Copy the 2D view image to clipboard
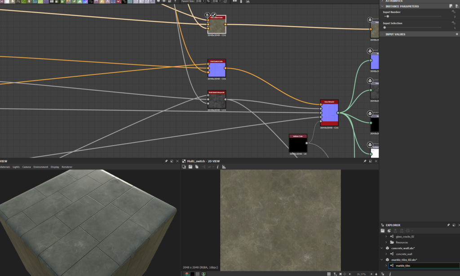The height and width of the screenshot is (276, 460). 197,166
